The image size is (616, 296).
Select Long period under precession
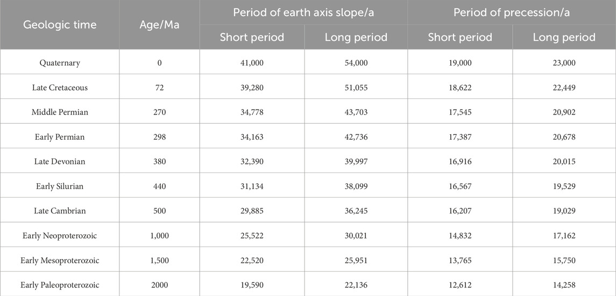pyautogui.click(x=564, y=37)
